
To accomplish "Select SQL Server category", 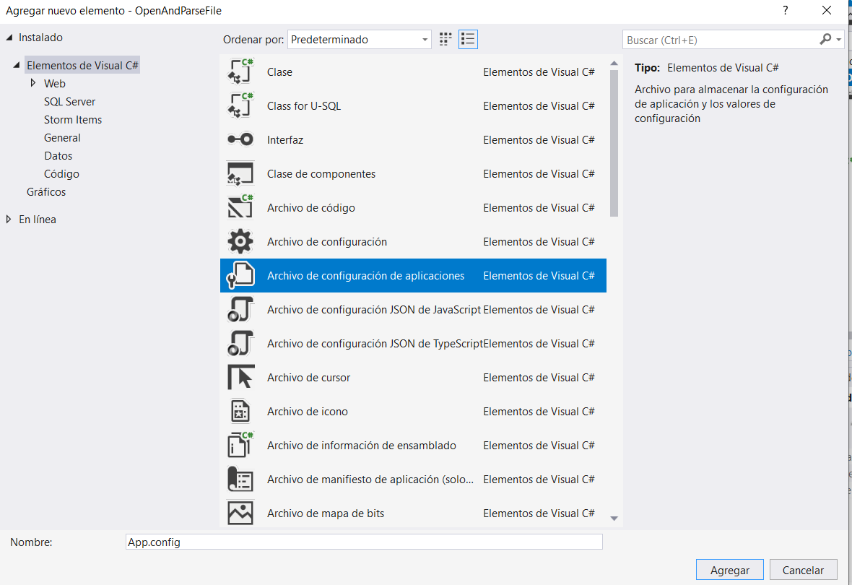I will tap(69, 102).
